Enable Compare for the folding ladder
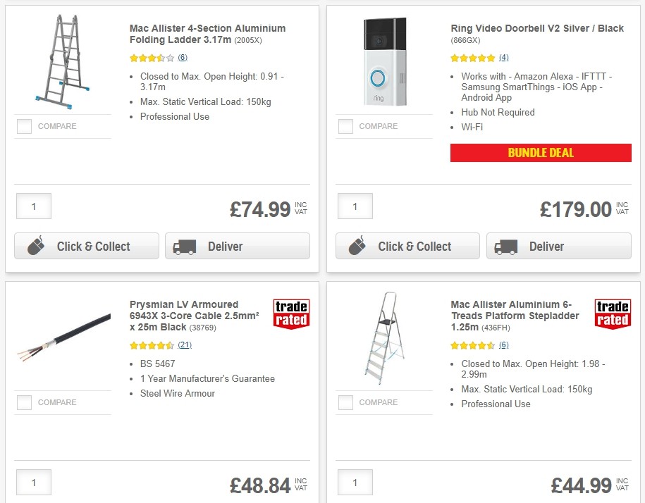The height and width of the screenshot is (503, 645). pos(23,126)
